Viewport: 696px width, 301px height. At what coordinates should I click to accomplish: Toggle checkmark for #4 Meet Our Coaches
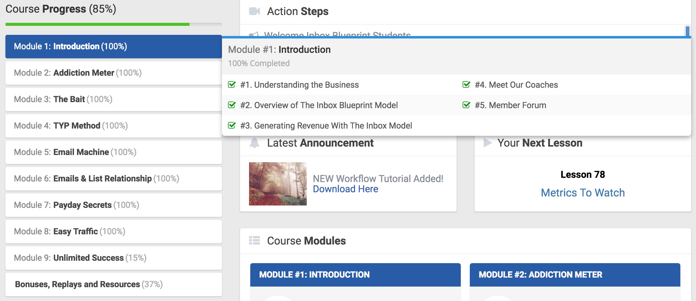[x=467, y=84]
